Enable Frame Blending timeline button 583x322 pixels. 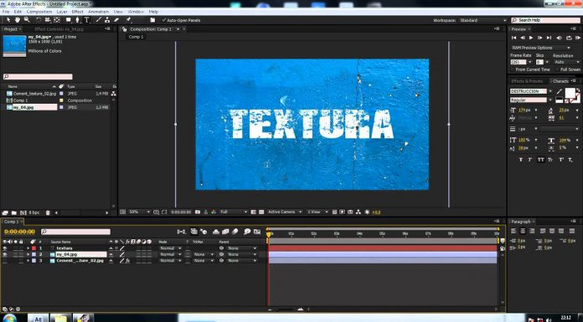[x=225, y=232]
